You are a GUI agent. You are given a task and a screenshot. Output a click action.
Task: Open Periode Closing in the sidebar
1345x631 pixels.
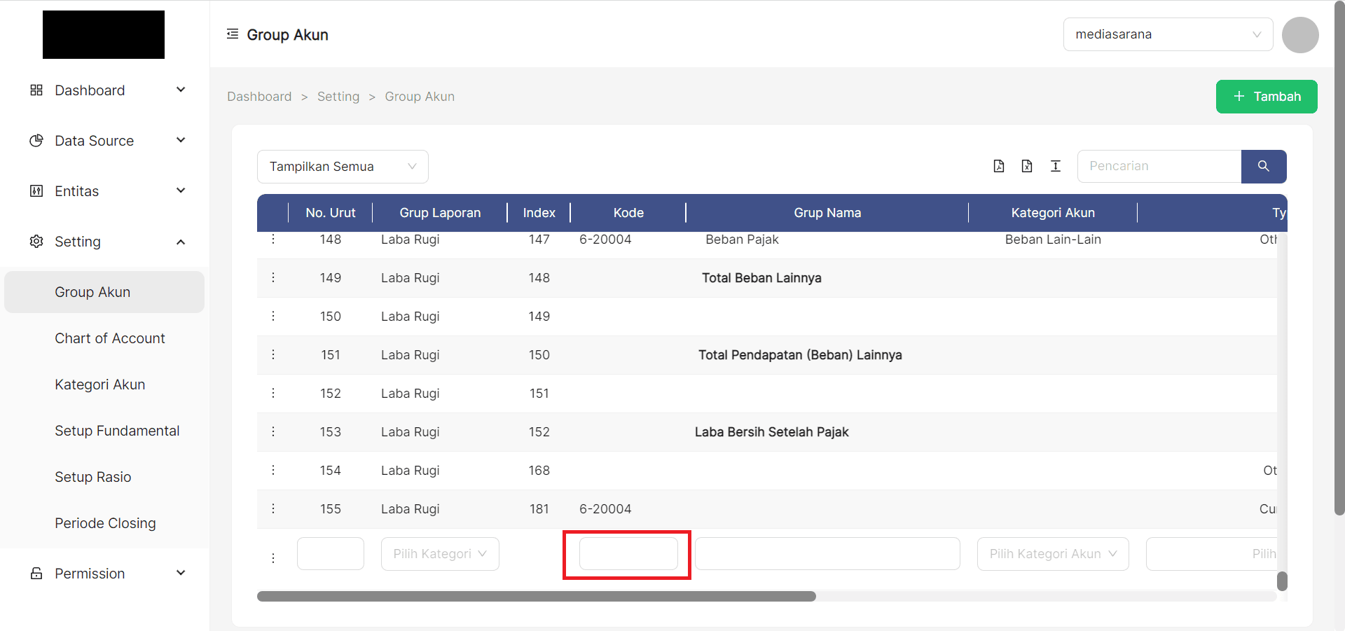tap(105, 523)
